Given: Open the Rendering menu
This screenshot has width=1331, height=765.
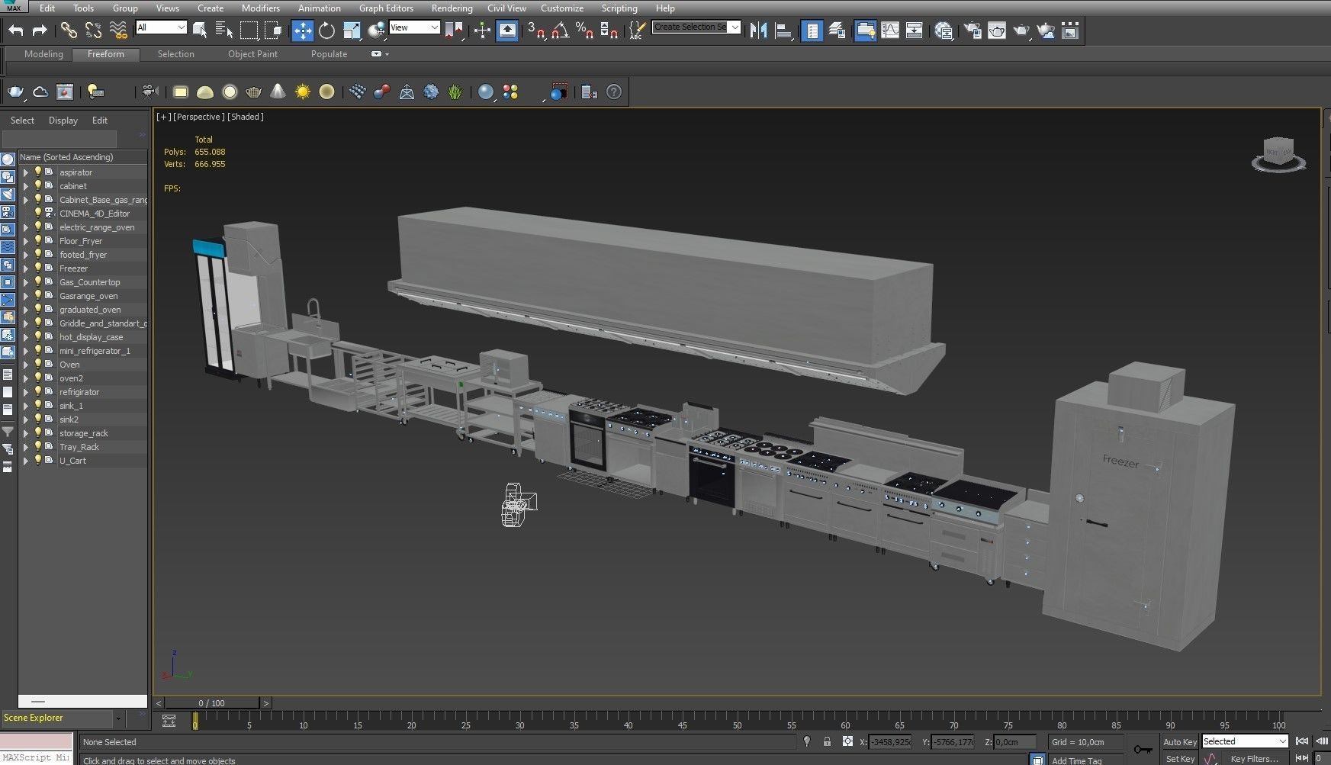Looking at the screenshot, I should click(x=452, y=8).
